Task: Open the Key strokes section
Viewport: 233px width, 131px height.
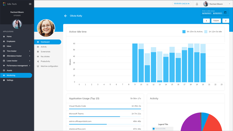Action: (45, 56)
